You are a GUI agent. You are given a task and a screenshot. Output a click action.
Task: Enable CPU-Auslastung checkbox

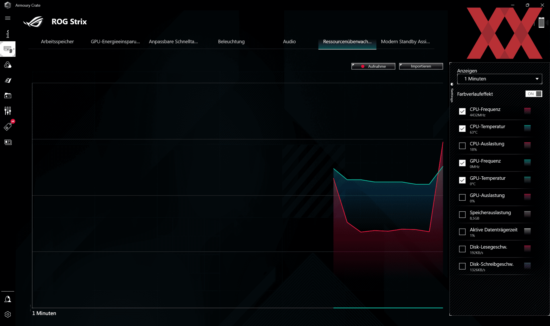click(x=462, y=146)
